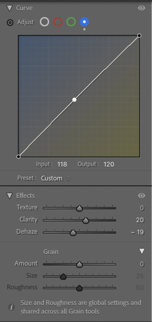Toggle Curve panel visibility eye
Screen dimensions: 152x322
tap(142, 8)
